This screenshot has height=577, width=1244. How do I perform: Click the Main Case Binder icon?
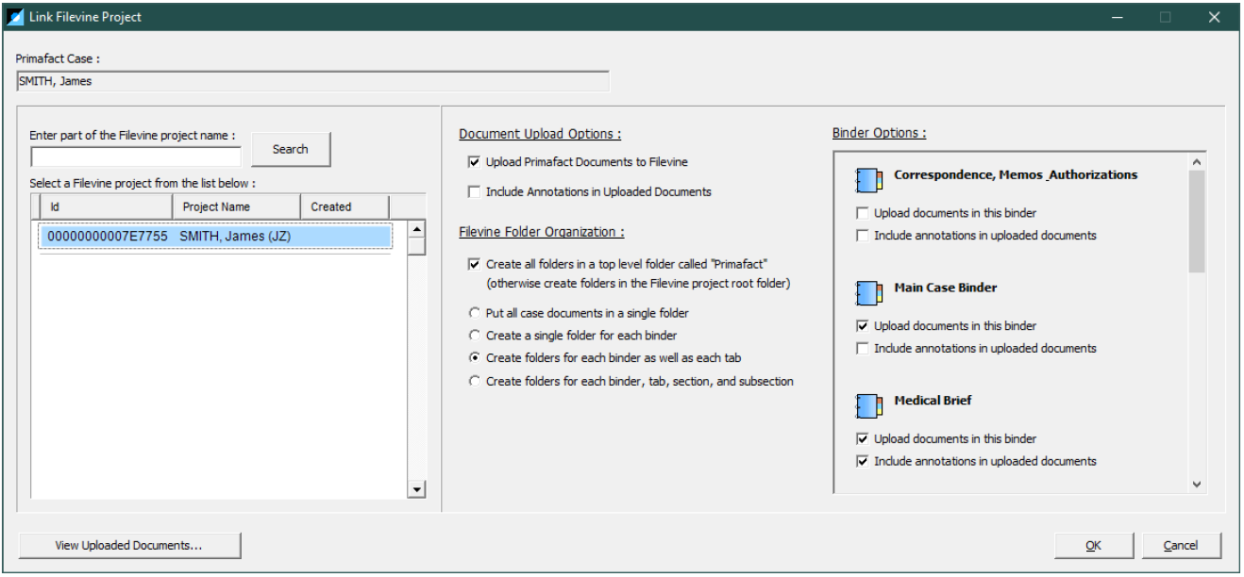pyautogui.click(x=868, y=293)
